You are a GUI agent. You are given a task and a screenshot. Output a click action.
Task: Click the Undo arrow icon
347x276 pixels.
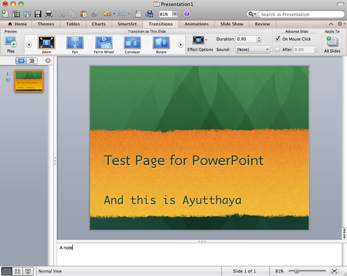108,14
